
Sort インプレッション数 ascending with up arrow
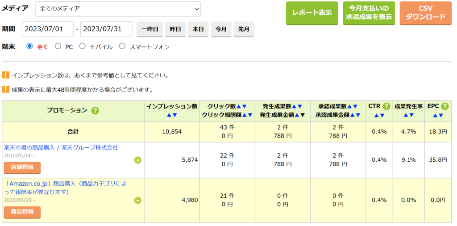tap(169, 115)
